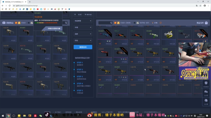Image resolution: width=211 pixels, height=118 pixels.
Task: Edit the minimum price field showing 0.59
Action: [78, 15]
